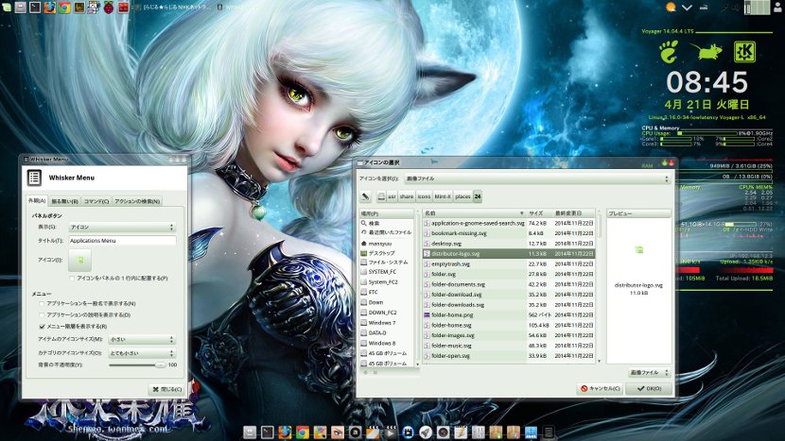
Task: Select desktop.svg in file list
Action: pyautogui.click(x=509, y=244)
